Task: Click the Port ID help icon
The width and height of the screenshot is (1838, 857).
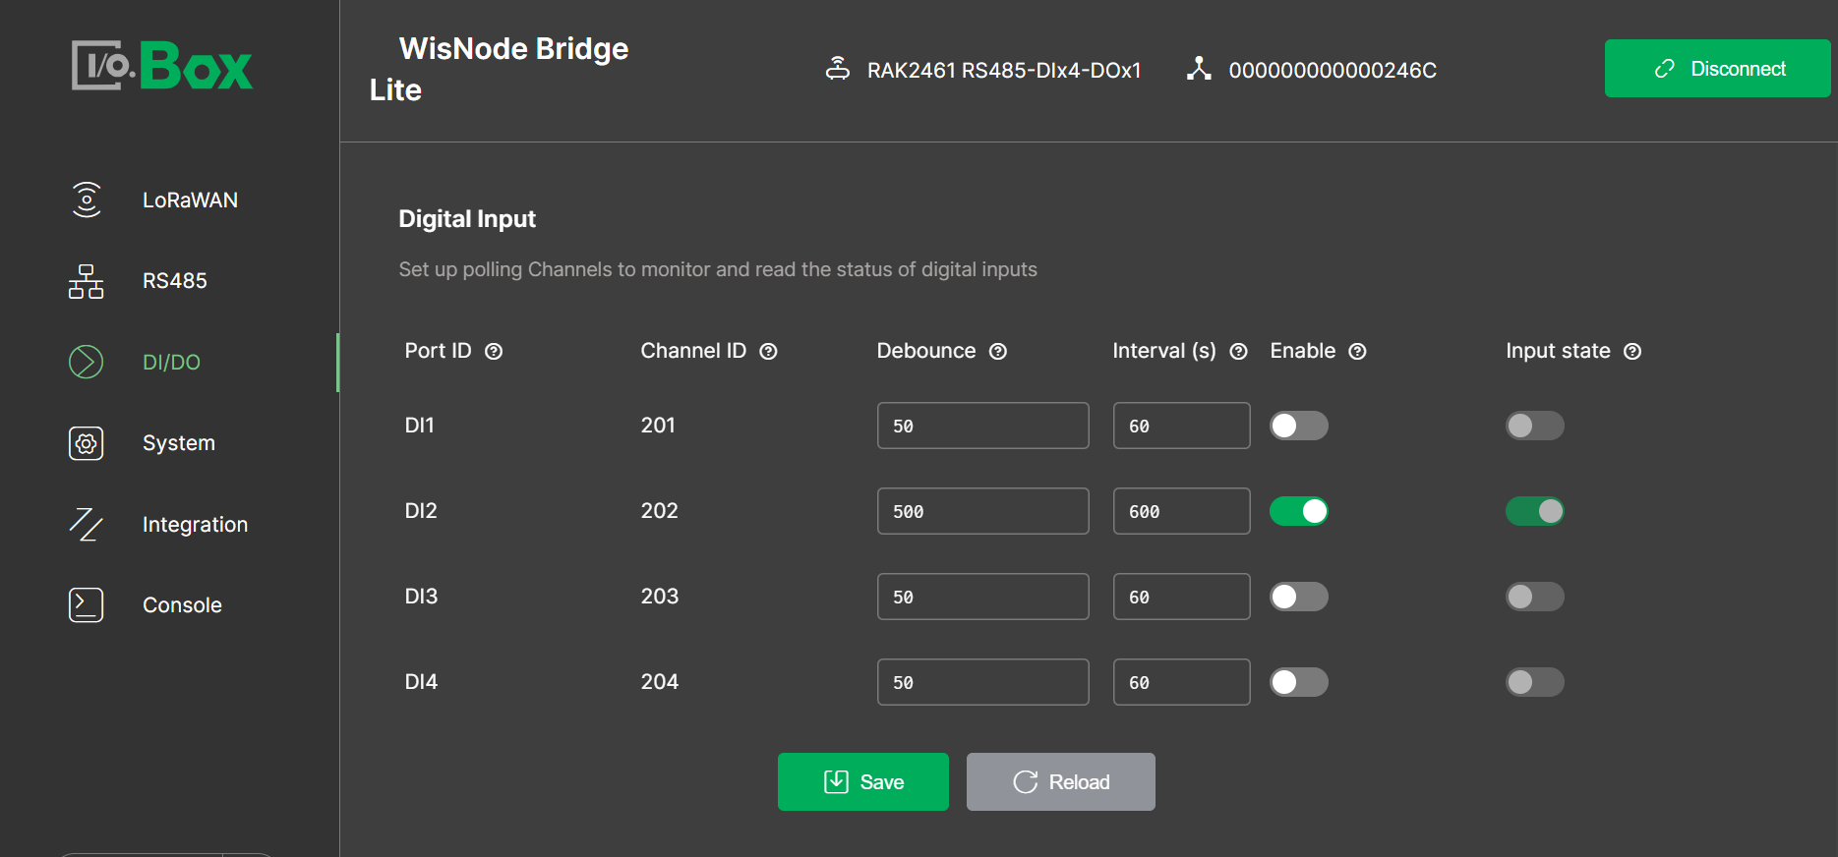Action: click(494, 352)
